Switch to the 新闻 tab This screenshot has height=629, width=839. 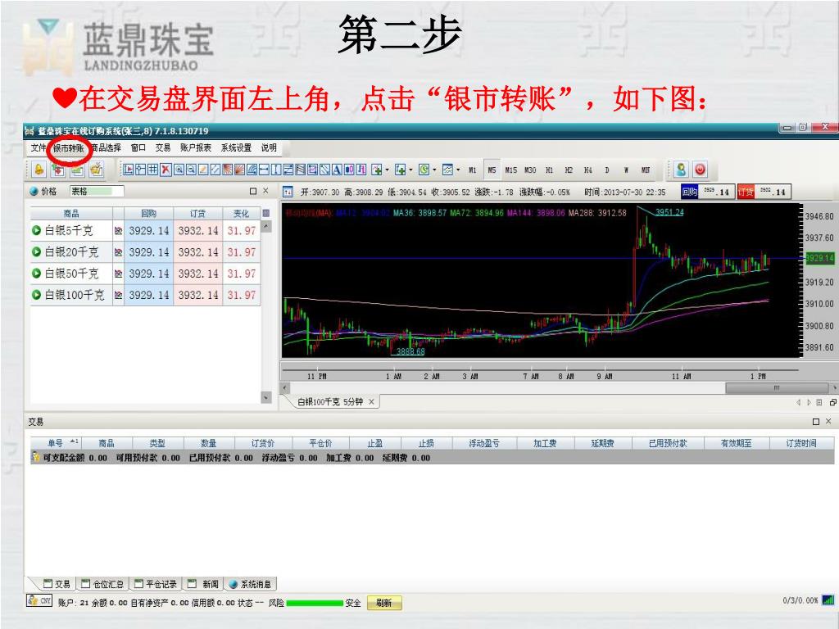pyautogui.click(x=203, y=584)
